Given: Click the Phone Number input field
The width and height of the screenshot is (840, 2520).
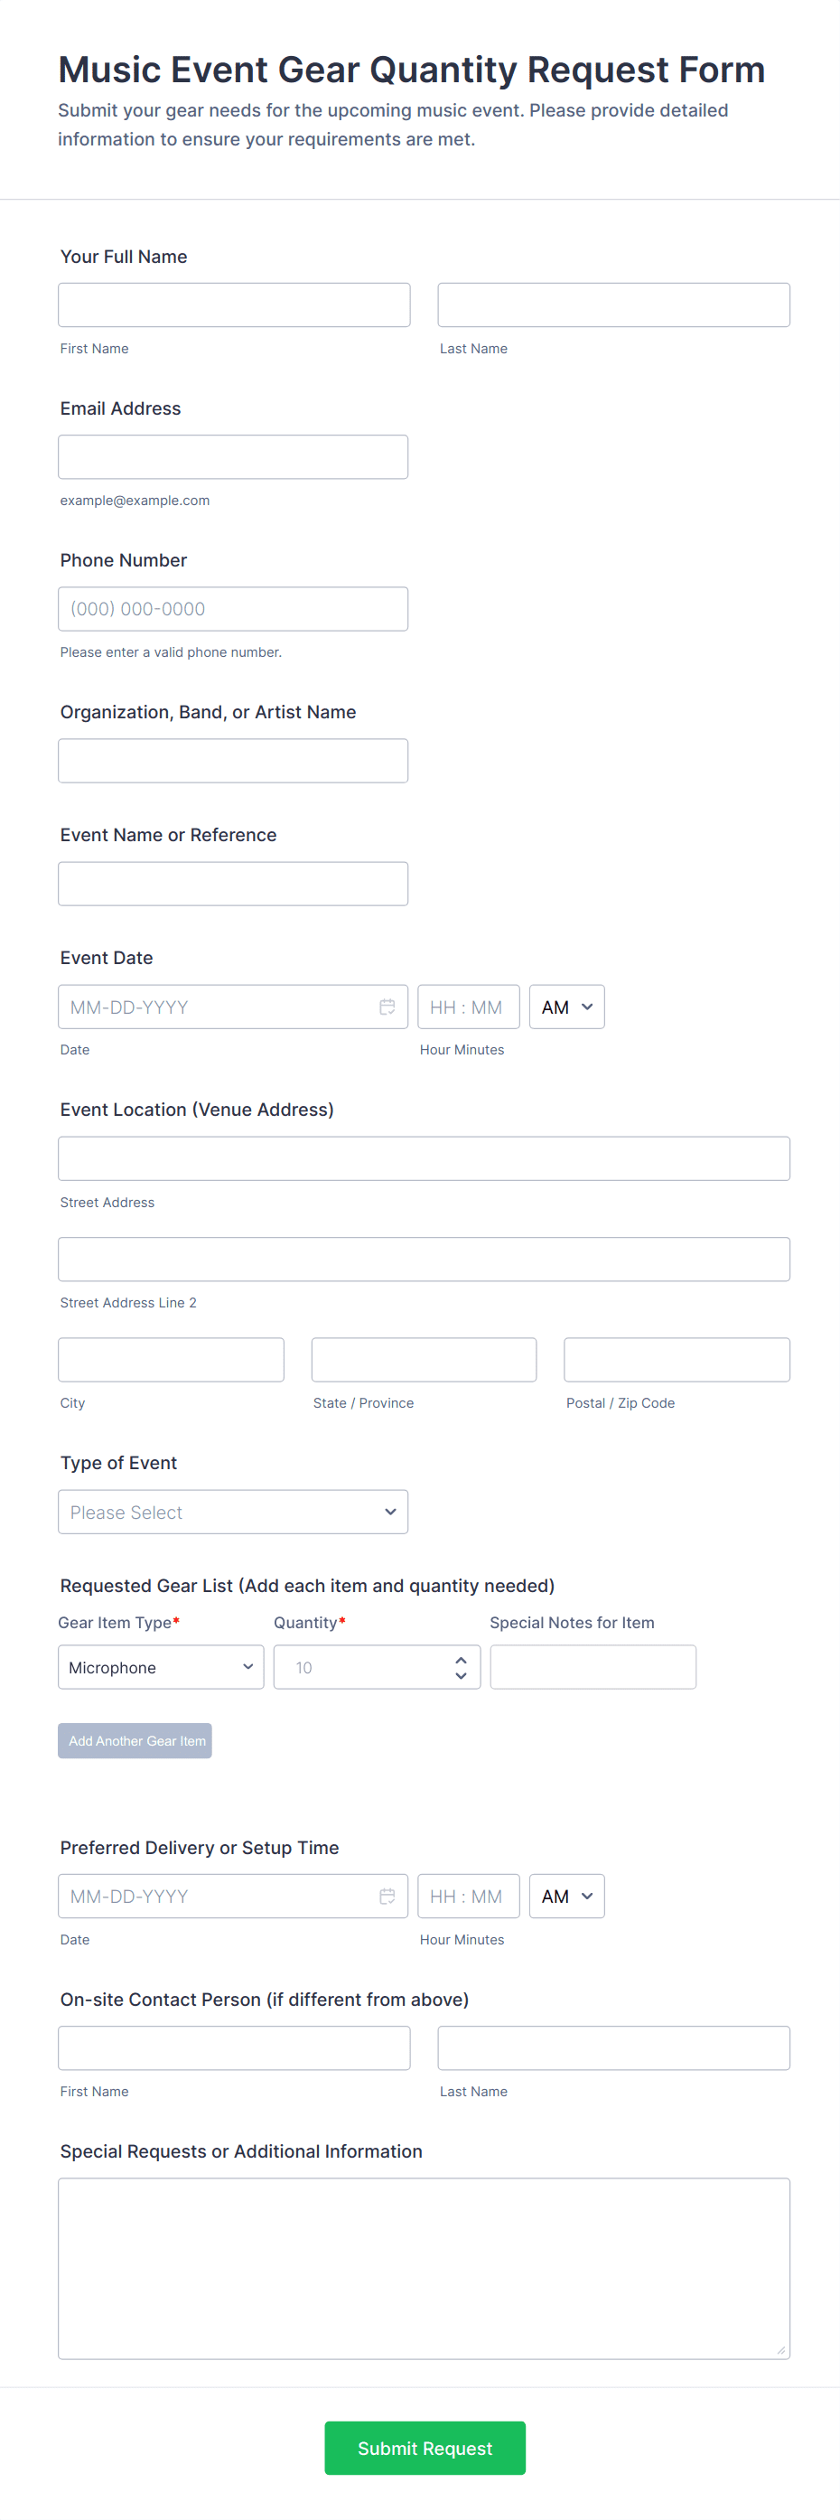Looking at the screenshot, I should tap(233, 608).
